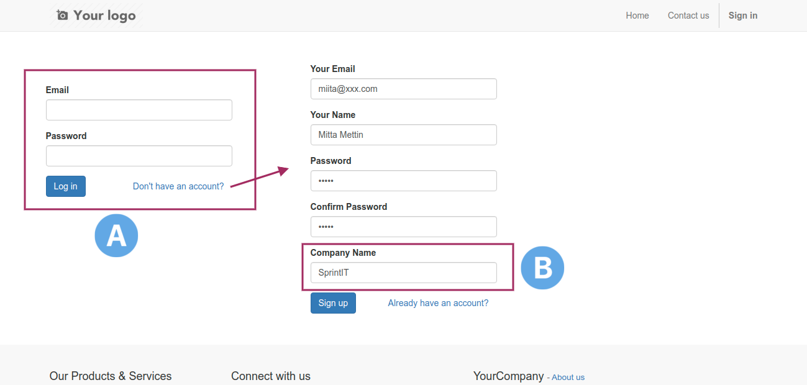Open the Home menu item
The image size is (807, 385).
pos(637,16)
